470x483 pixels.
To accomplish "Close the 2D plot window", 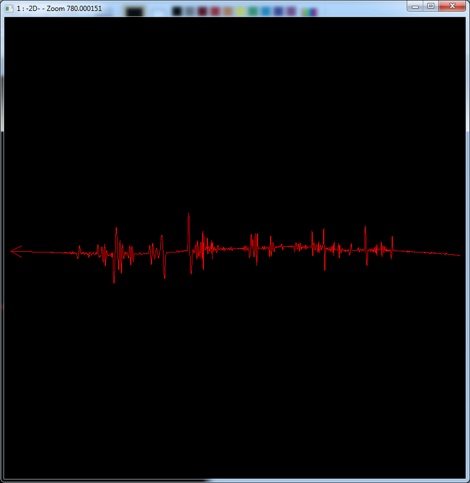I will pos(452,6).
